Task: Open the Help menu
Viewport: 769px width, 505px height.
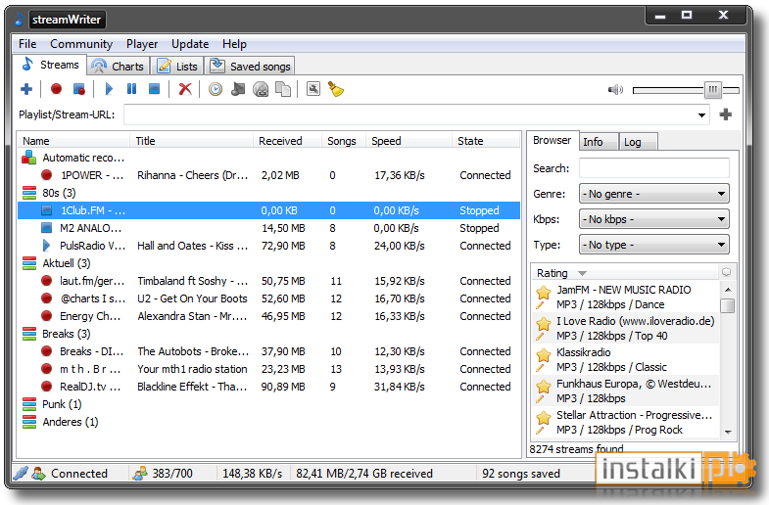Action: 234,44
